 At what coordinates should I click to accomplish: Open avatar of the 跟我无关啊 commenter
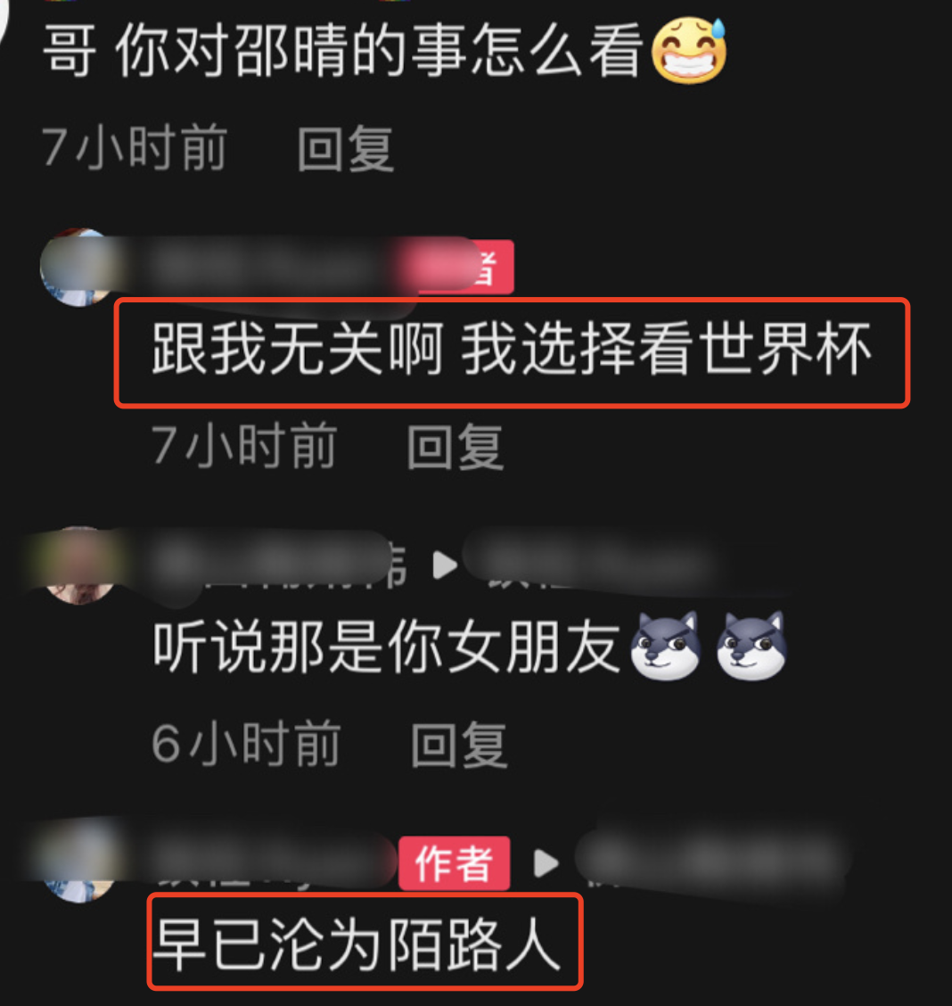tap(76, 267)
